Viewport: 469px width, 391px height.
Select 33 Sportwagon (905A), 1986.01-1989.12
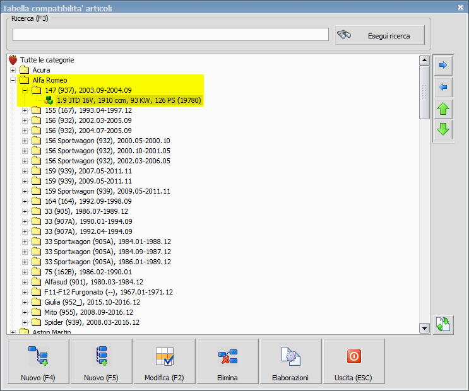108,262
